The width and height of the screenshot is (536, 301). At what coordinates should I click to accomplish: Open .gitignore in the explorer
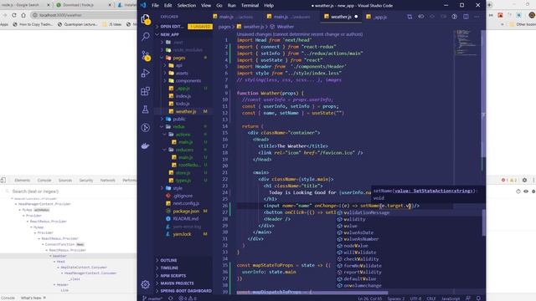tap(183, 196)
